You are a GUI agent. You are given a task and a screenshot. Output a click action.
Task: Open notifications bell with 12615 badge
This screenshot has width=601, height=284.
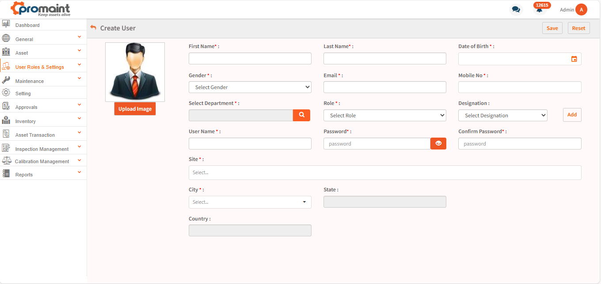[x=540, y=9]
